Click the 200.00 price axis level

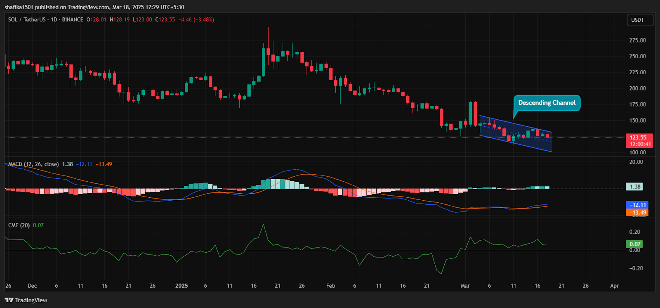click(637, 88)
